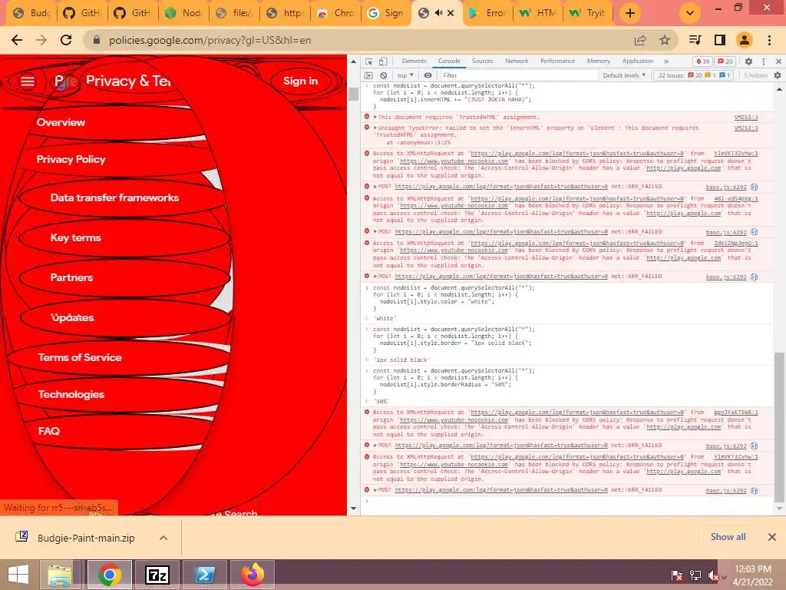Show the console sidebar
This screenshot has width=786, height=590.
coord(369,75)
